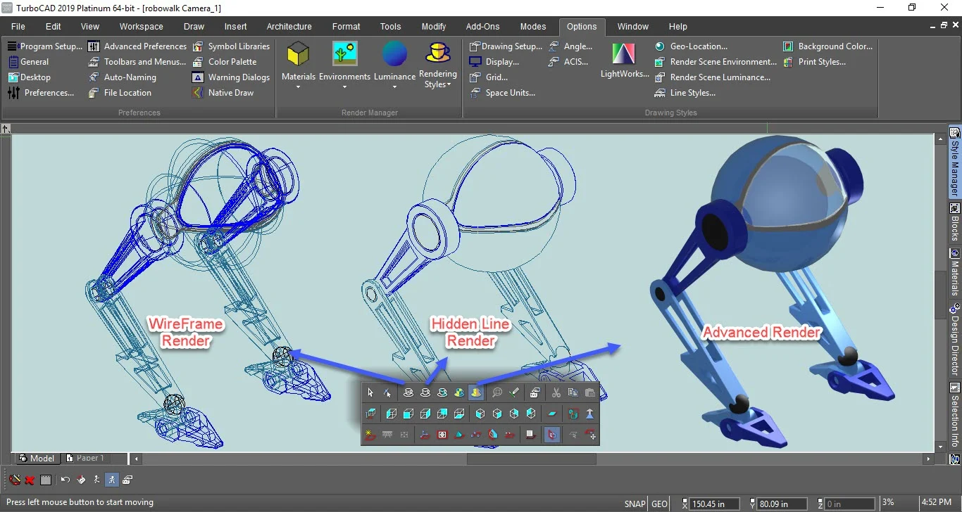
Task: Switch to the Paper 1 tab
Action: (89, 458)
